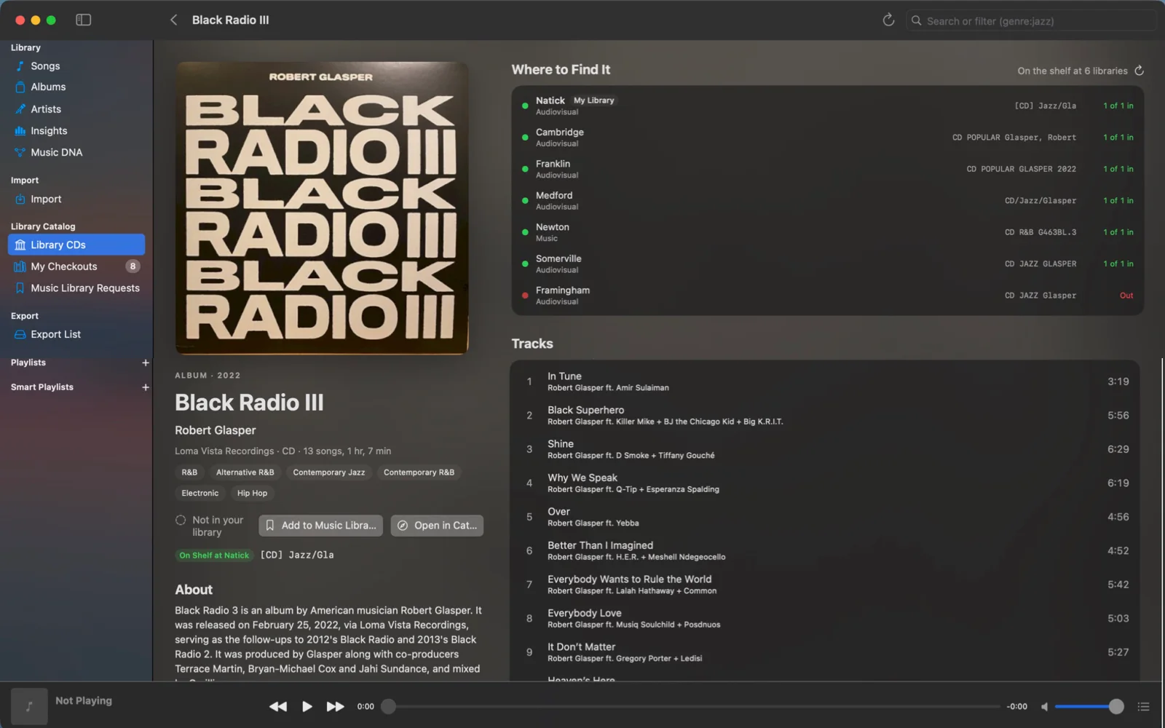Viewport: 1165px width, 728px height.
Task: Select the Framingham library row
Action: coord(827,296)
